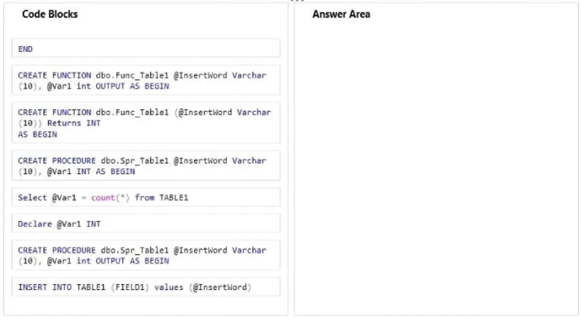Click the INSERT INTO TABLE1 block
The image size is (581, 320).
[x=146, y=287]
